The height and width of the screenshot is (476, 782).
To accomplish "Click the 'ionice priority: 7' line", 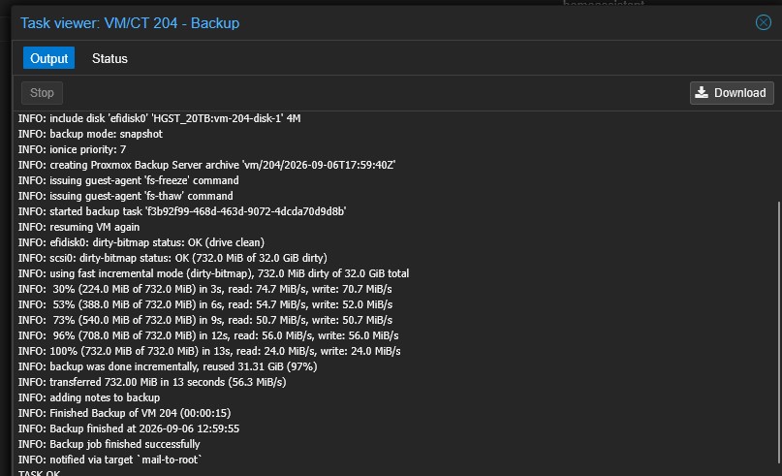I will tap(72, 149).
